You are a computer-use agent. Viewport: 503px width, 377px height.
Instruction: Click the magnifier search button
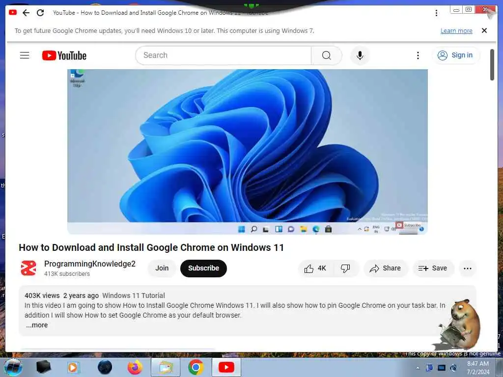click(326, 55)
